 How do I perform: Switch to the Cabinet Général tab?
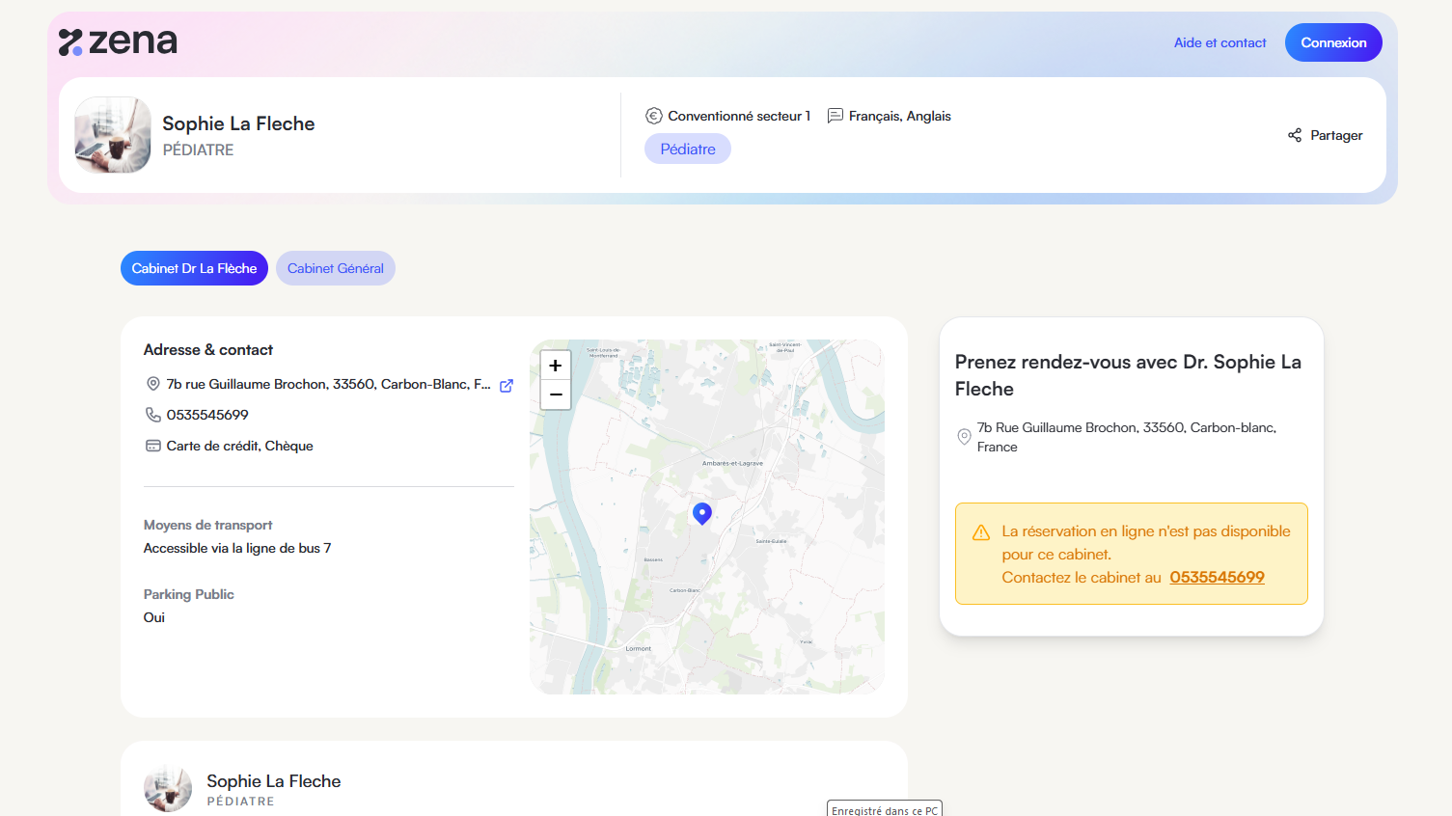coord(335,268)
